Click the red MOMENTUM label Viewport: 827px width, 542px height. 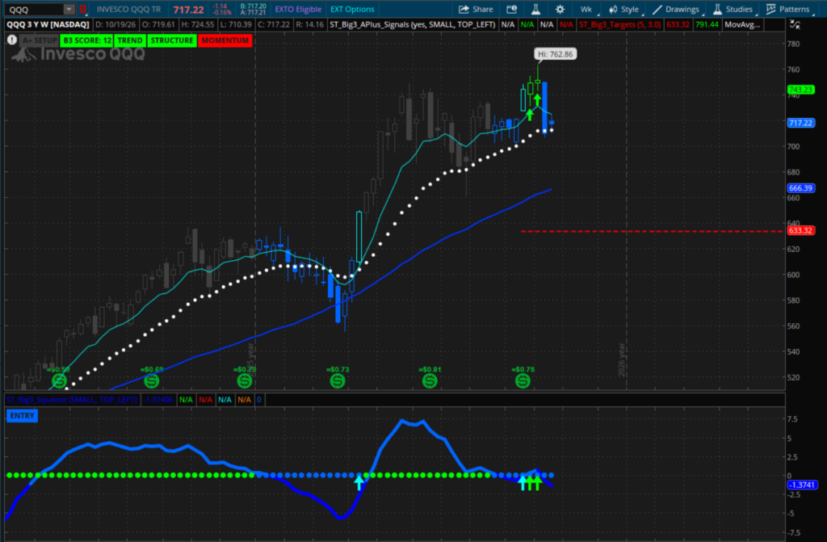(225, 40)
